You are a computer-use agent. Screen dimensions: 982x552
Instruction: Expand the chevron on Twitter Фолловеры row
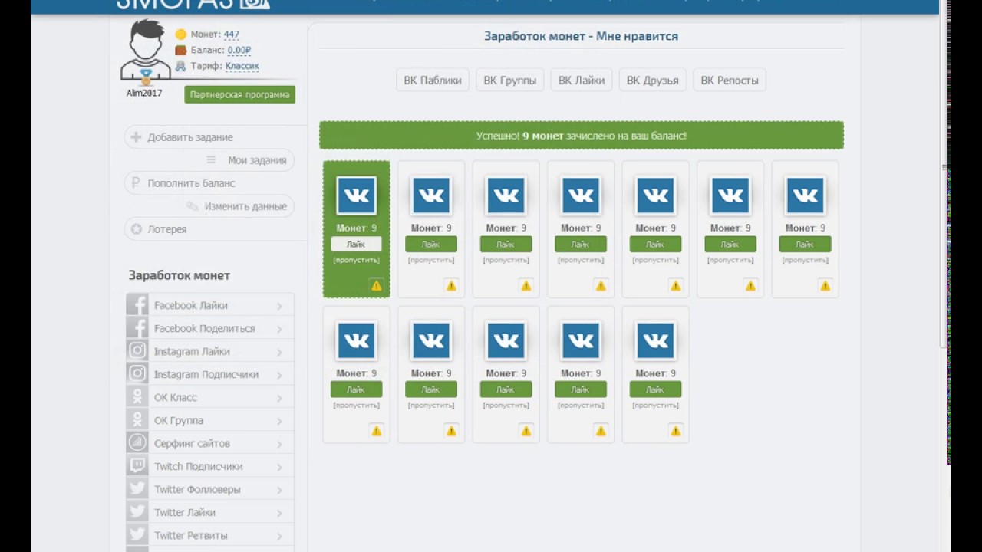point(279,490)
